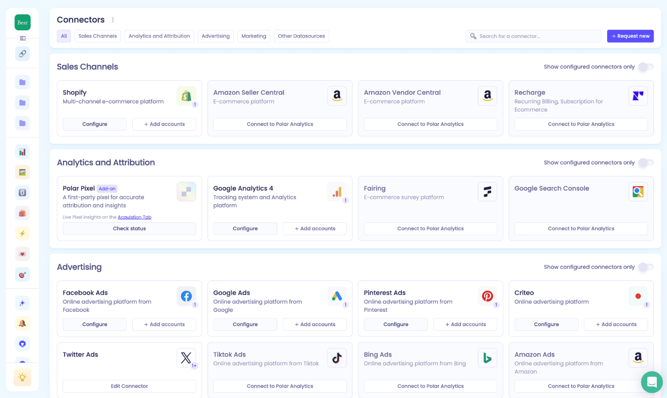Click the Google Analytics 4 logo
This screenshot has height=398, width=667.
click(337, 192)
